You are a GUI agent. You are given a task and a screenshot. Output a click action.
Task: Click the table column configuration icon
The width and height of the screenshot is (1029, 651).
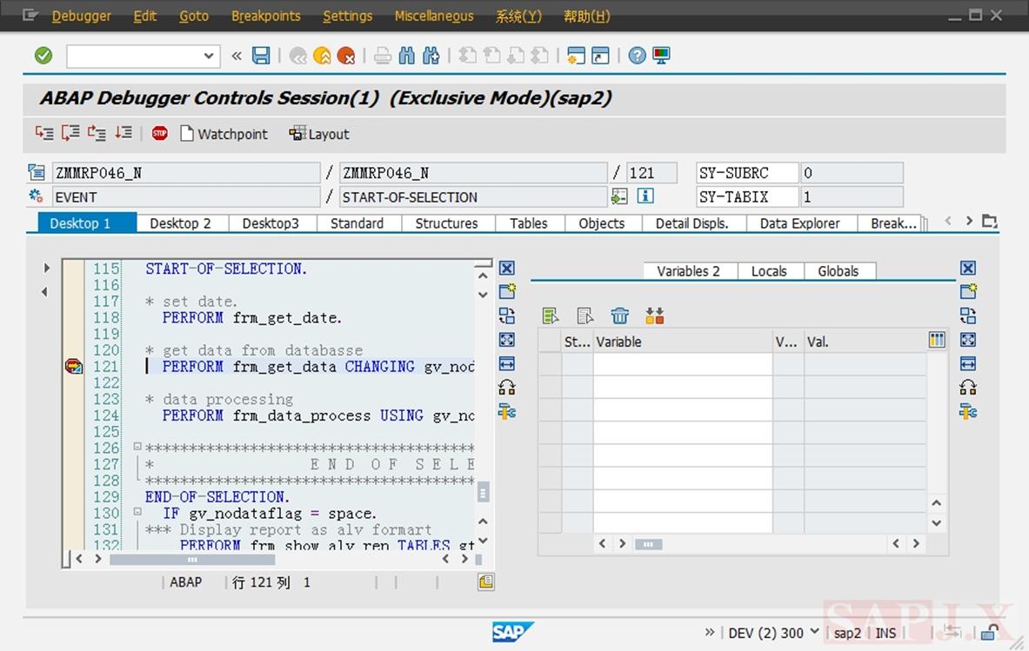coord(937,340)
